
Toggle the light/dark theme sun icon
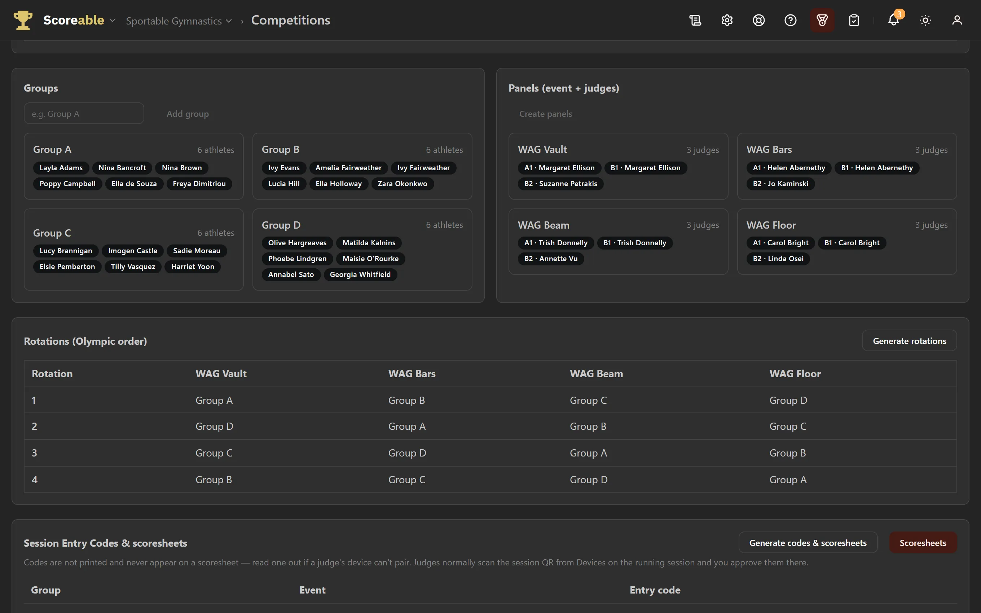pos(925,20)
